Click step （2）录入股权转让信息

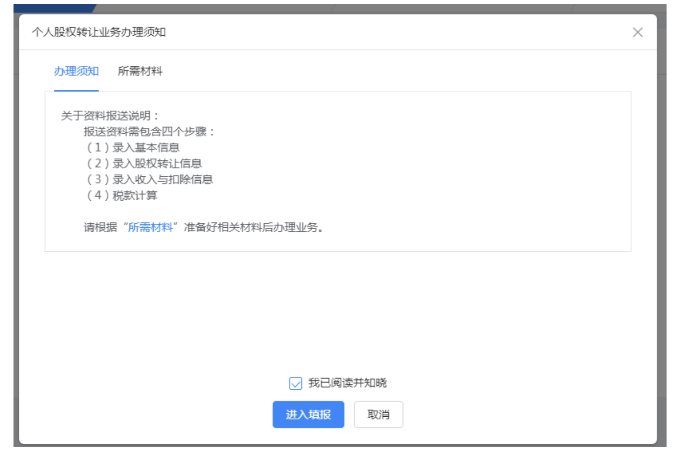144,164
